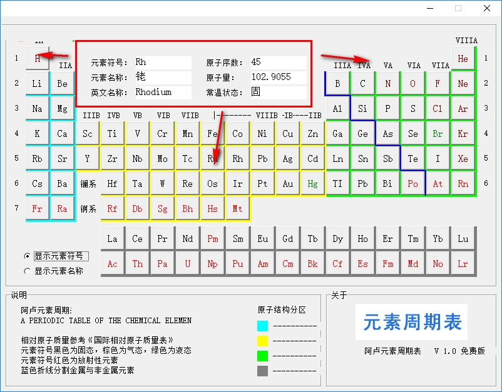Click the Na sodium element
The image size is (502, 392).
coord(37,109)
